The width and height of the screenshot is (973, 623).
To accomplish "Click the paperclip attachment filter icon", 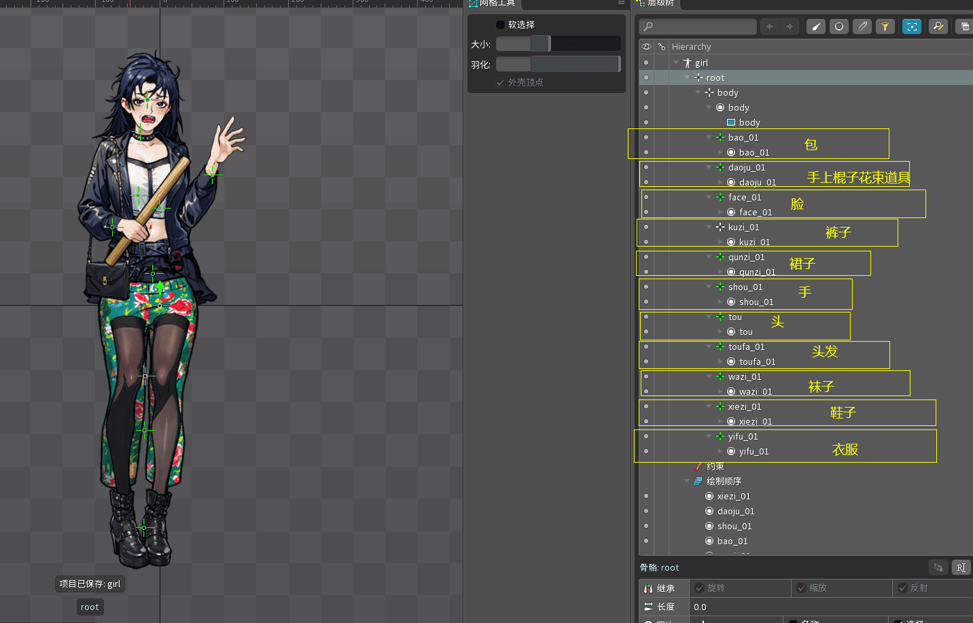I will (862, 26).
